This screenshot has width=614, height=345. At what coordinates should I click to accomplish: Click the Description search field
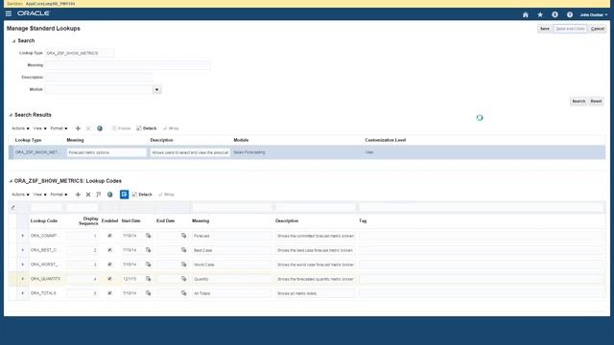[x=99, y=78]
